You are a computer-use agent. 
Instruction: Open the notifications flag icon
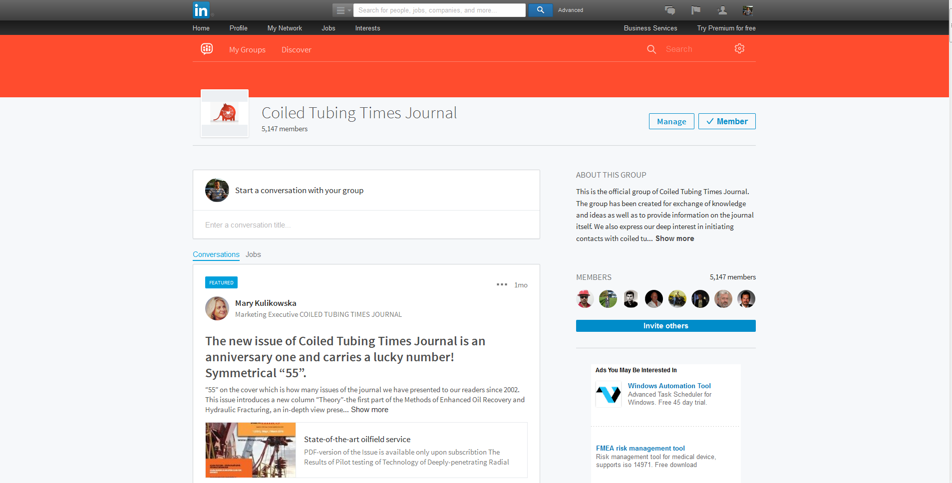pos(696,10)
